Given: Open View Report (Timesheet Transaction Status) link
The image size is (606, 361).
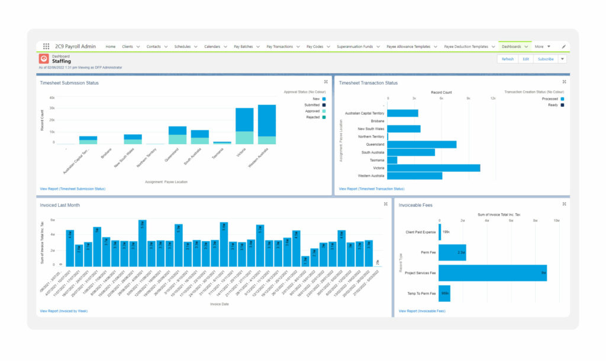Looking at the screenshot, I should coord(372,188).
